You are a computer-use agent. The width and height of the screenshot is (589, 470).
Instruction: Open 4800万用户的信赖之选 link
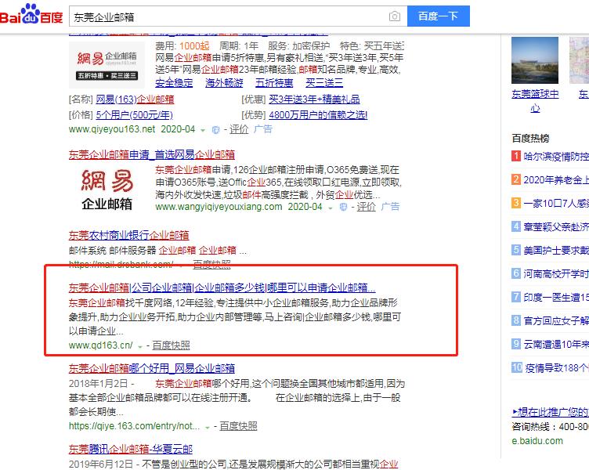[x=318, y=114]
